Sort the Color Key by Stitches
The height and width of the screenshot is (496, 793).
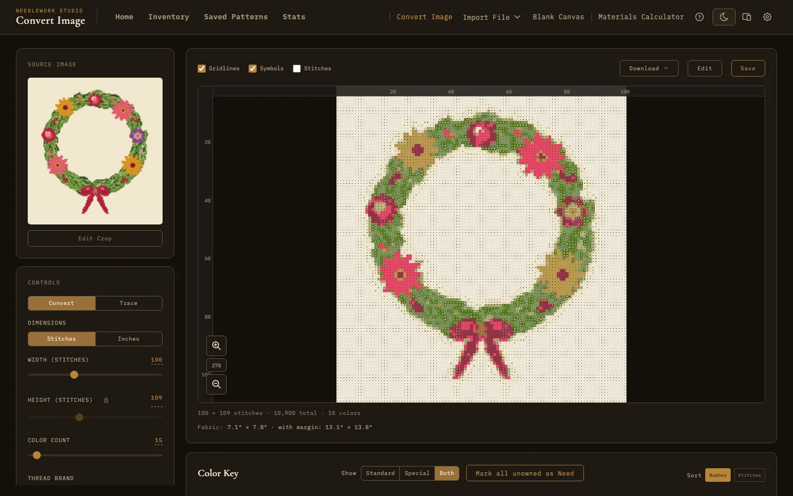coord(749,475)
